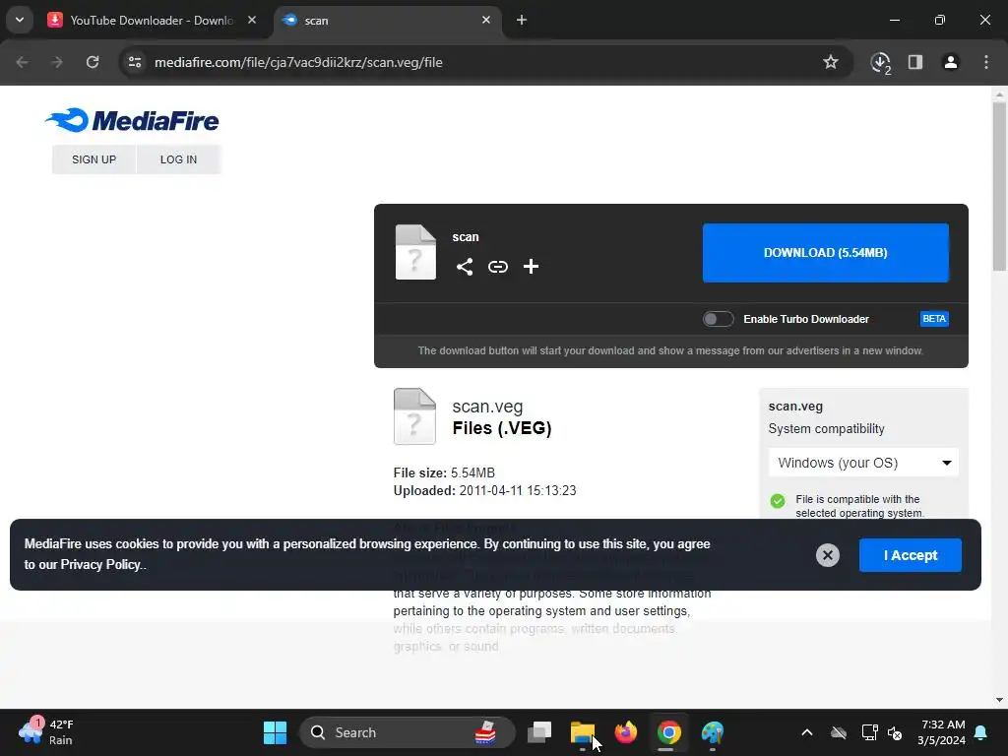Click the taskbar Search box
This screenshot has width=1008, height=756.
(408, 732)
